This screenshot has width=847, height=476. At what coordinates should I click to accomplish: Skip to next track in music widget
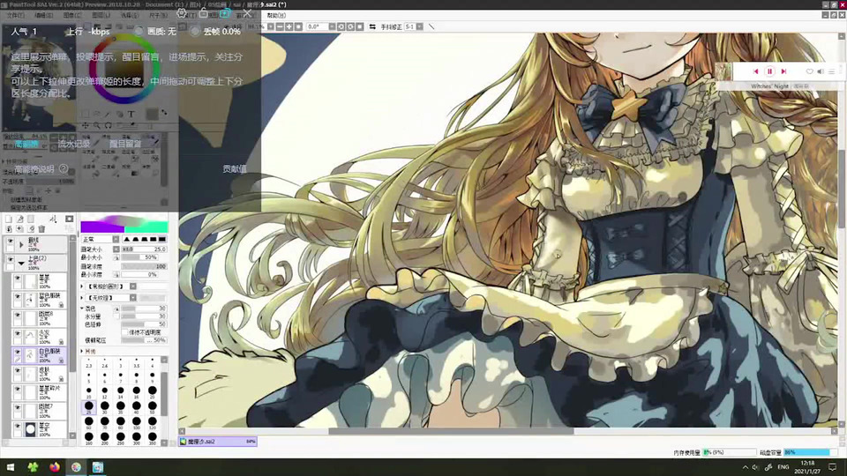(x=783, y=71)
